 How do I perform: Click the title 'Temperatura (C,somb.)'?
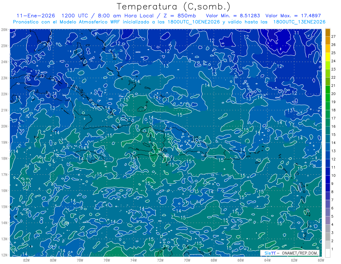(174, 7)
